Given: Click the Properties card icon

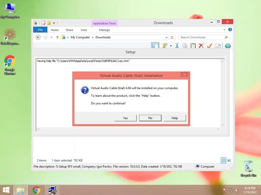Looking at the screenshot, I should coord(218,46).
